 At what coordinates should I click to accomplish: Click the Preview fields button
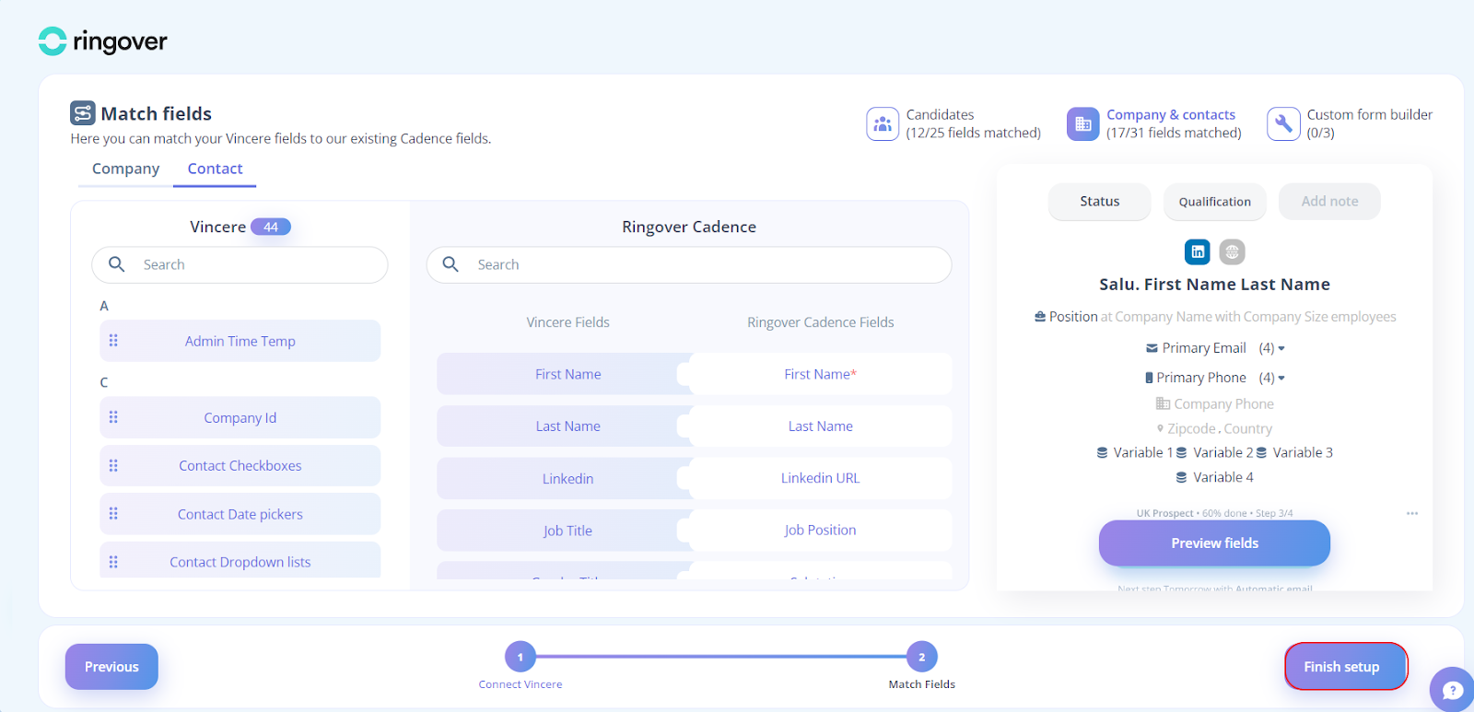(1214, 543)
